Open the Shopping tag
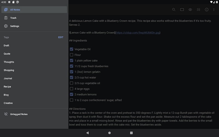 click(x=9, y=70)
